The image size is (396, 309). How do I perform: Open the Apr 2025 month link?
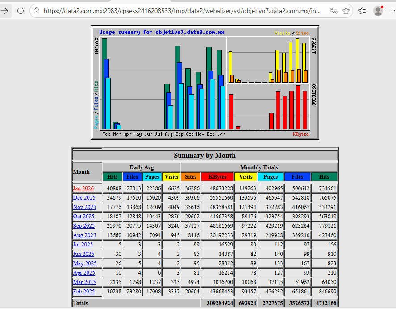point(84,273)
